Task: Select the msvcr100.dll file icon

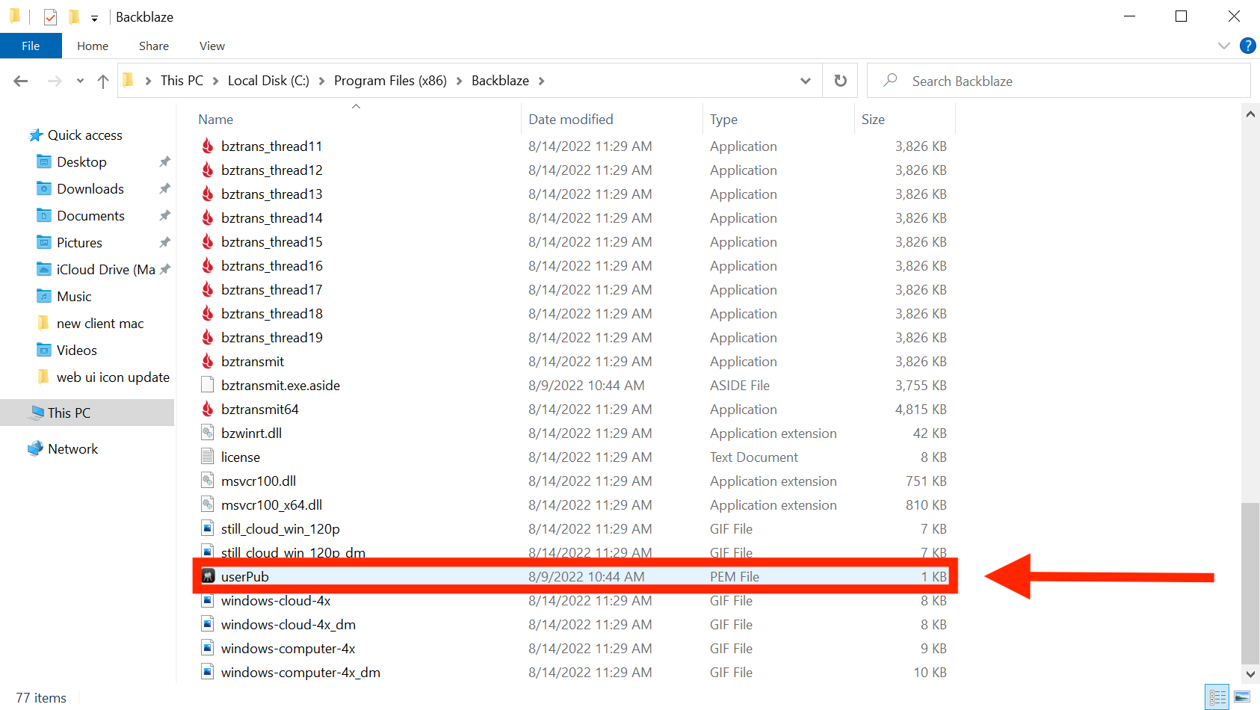Action: coord(208,481)
